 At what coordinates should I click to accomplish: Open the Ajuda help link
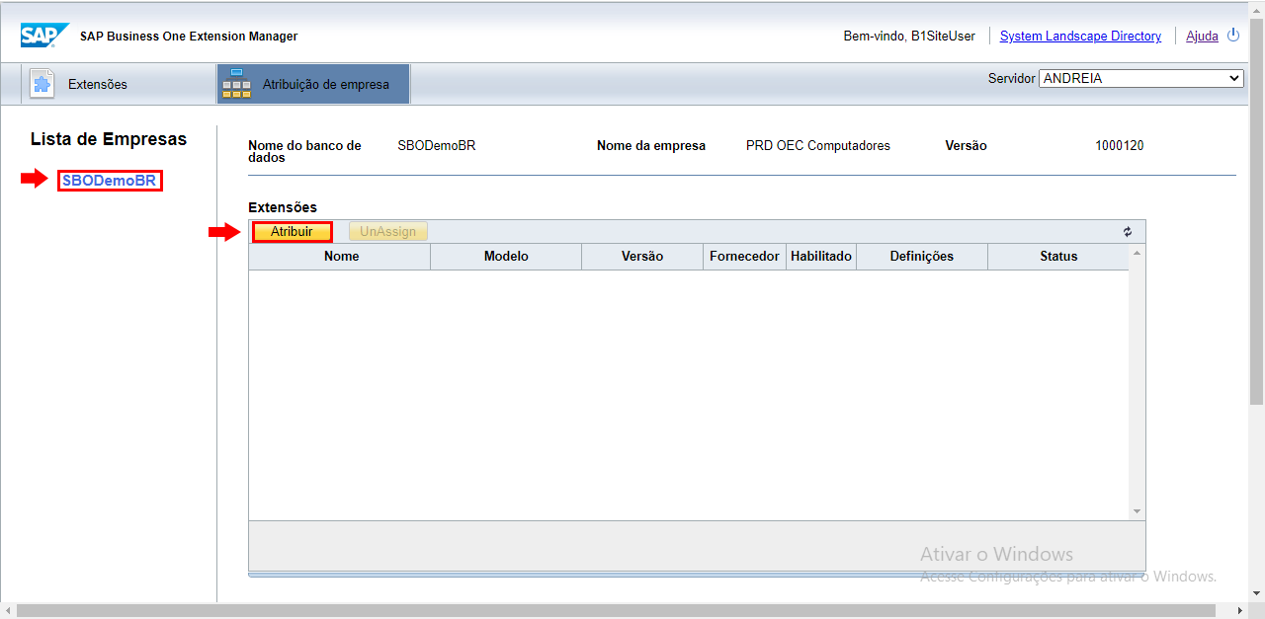click(1202, 36)
